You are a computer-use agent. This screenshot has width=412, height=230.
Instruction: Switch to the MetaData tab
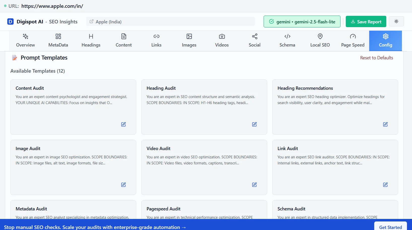(58, 41)
